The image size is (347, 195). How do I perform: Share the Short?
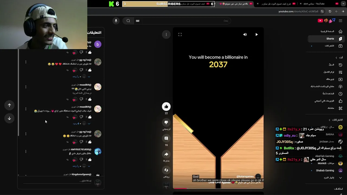(166, 154)
